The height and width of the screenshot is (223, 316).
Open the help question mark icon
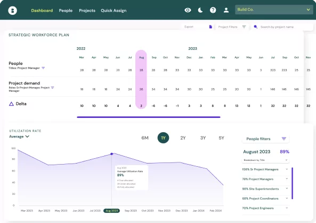(213, 10)
